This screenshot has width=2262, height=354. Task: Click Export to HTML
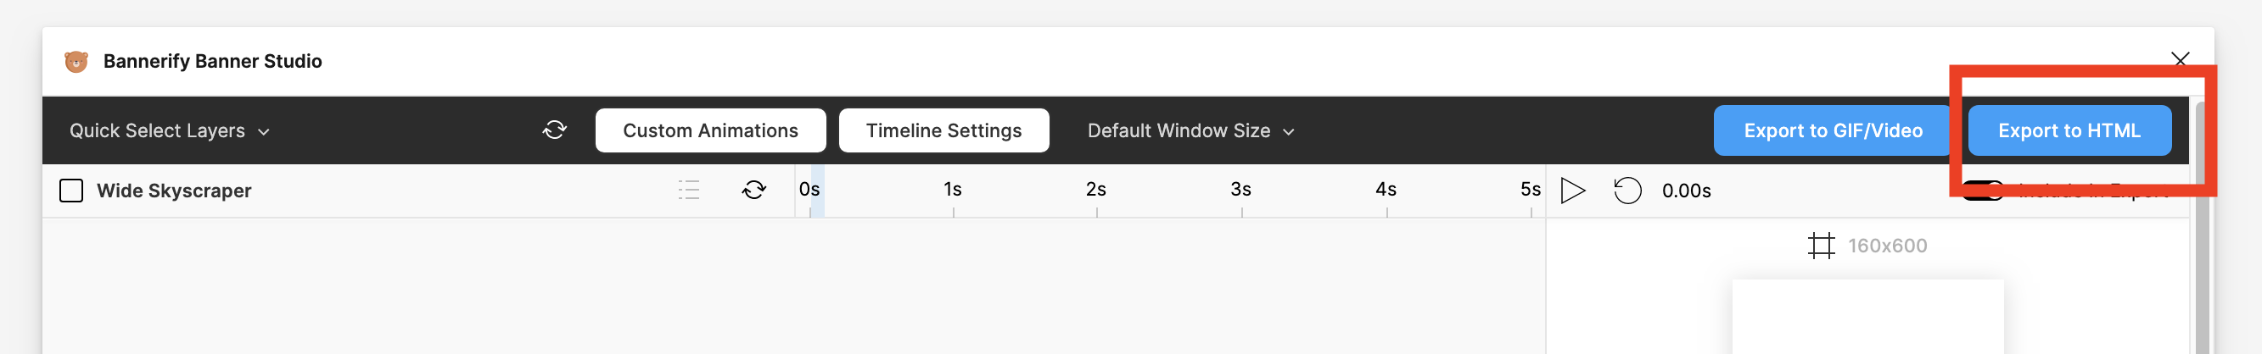pos(2069,130)
